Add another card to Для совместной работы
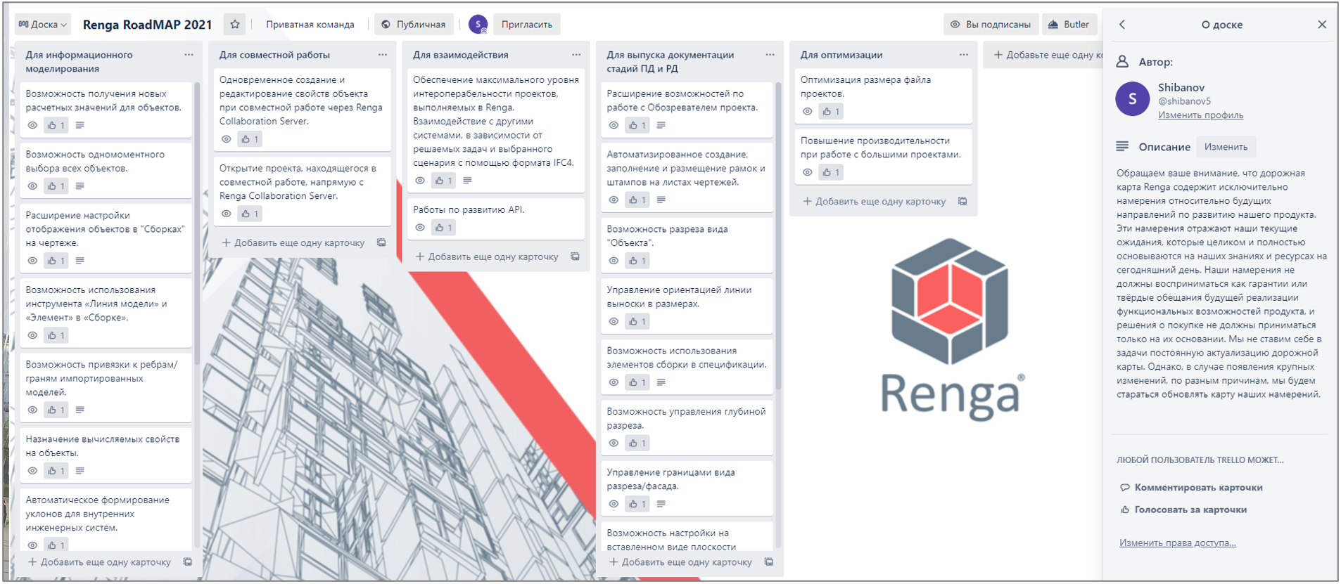This screenshot has width=1341, height=584. 293,242
